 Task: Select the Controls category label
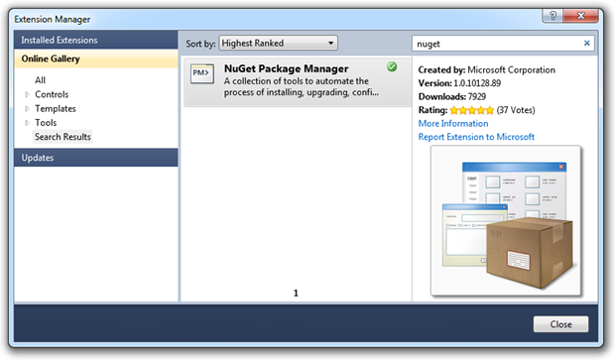tap(52, 94)
